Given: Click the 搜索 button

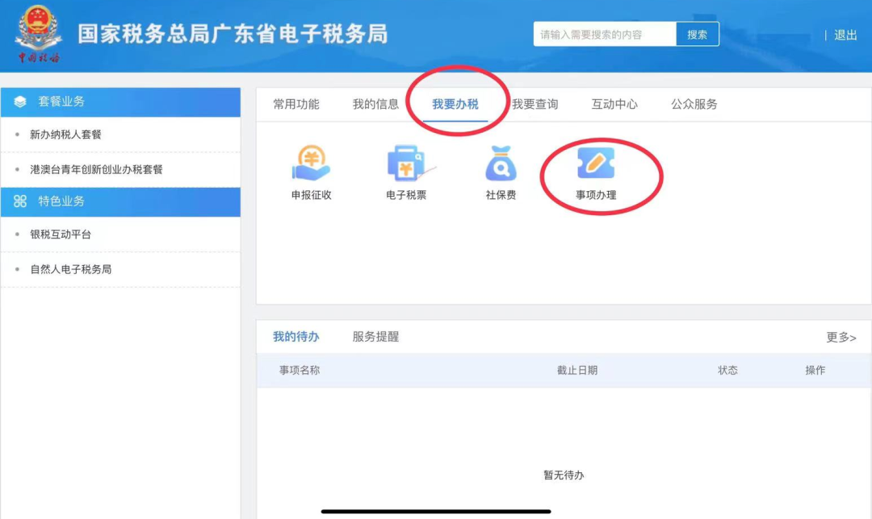Looking at the screenshot, I should click(698, 35).
